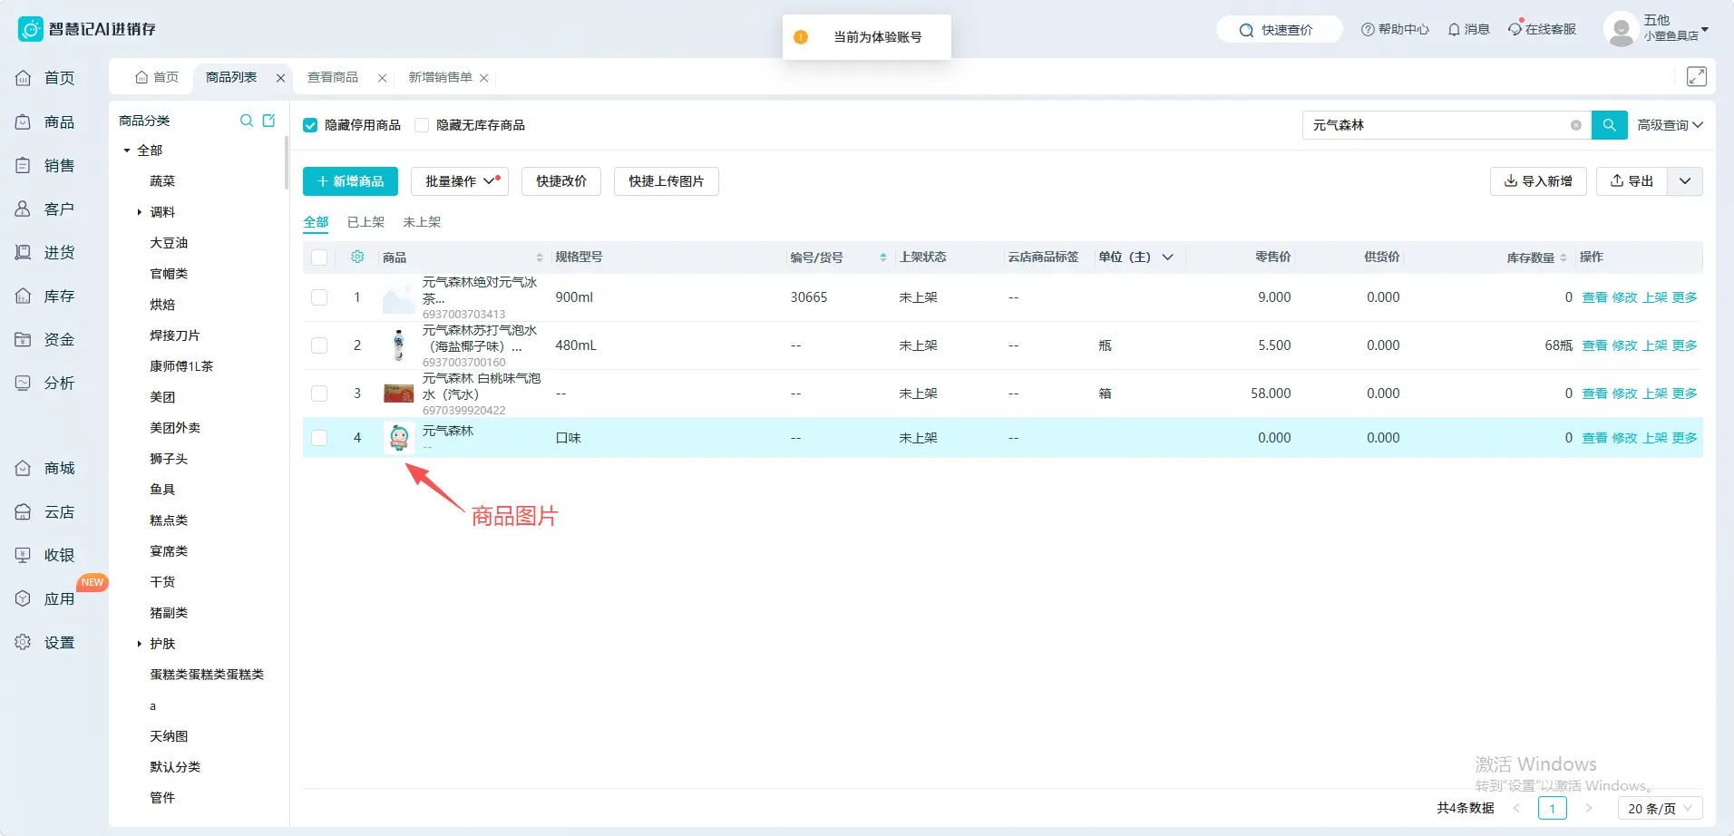Viewport: 1734px width, 836px height.
Task: Open the 商城 sidebar module
Action: [x=45, y=468]
